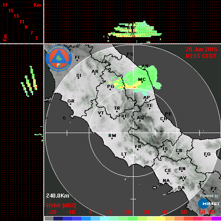Click the 240.0Km range label
This screenshot has width=221, height=221.
click(57, 196)
